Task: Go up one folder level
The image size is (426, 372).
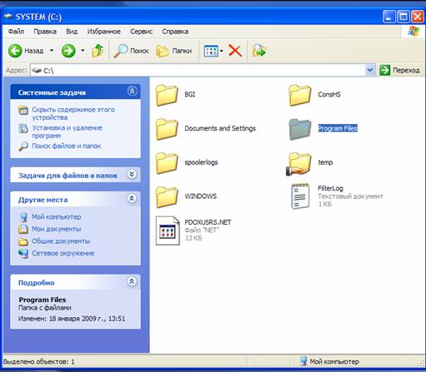Action: pos(98,51)
